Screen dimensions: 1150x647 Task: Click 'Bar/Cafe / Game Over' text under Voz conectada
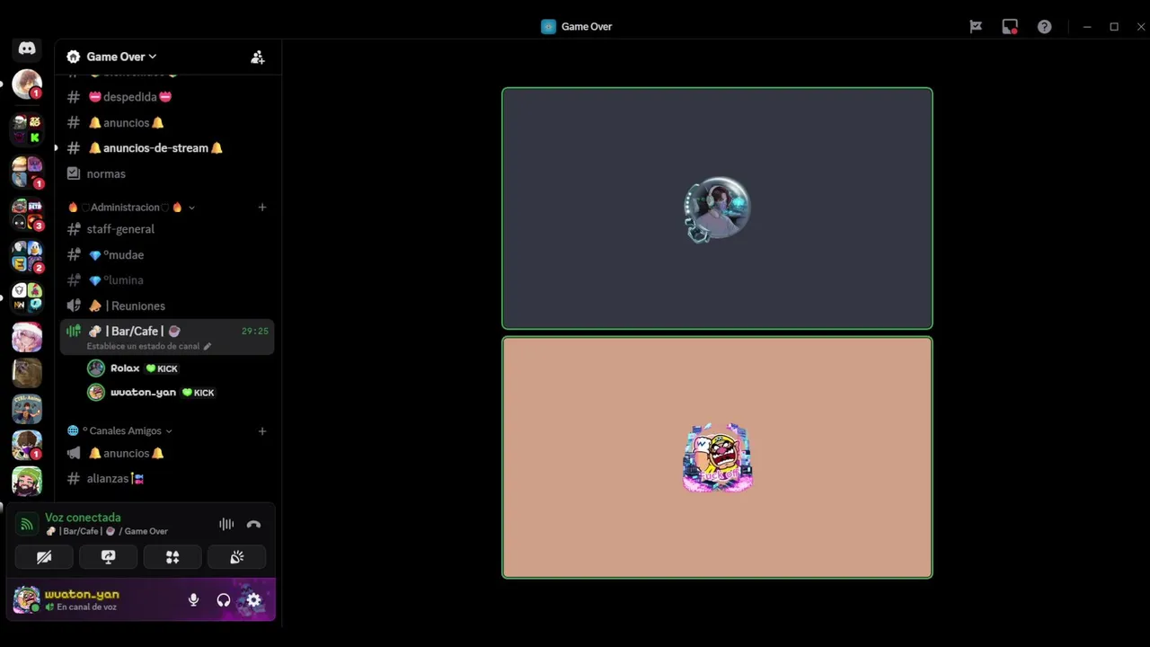pyautogui.click(x=106, y=531)
